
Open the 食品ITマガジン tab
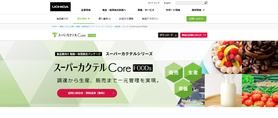pos(150,19)
